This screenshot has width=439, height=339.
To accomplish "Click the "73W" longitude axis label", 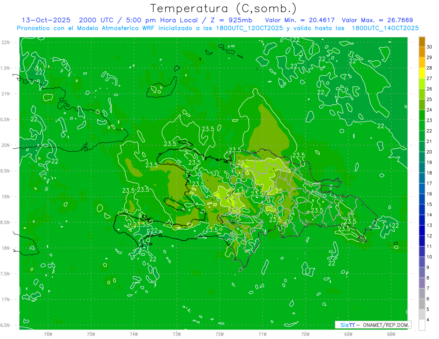I will click(x=177, y=334).
